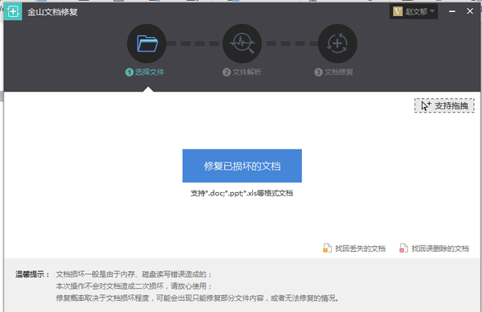Click the folder icon for step one
The image size is (482, 312).
(147, 43)
